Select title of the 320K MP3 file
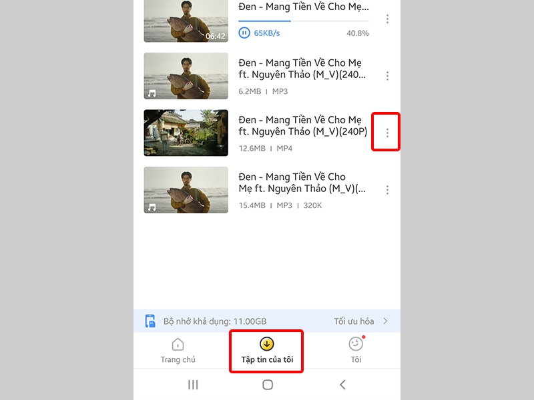Screen dimensions: 534x400 302,183
